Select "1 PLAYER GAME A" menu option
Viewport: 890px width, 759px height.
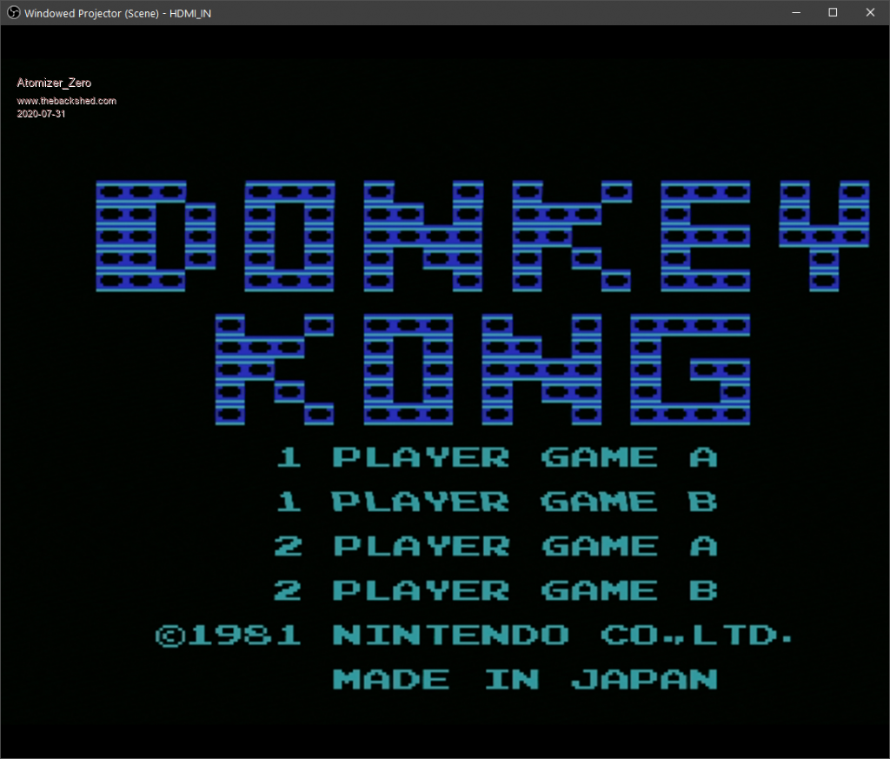497,457
